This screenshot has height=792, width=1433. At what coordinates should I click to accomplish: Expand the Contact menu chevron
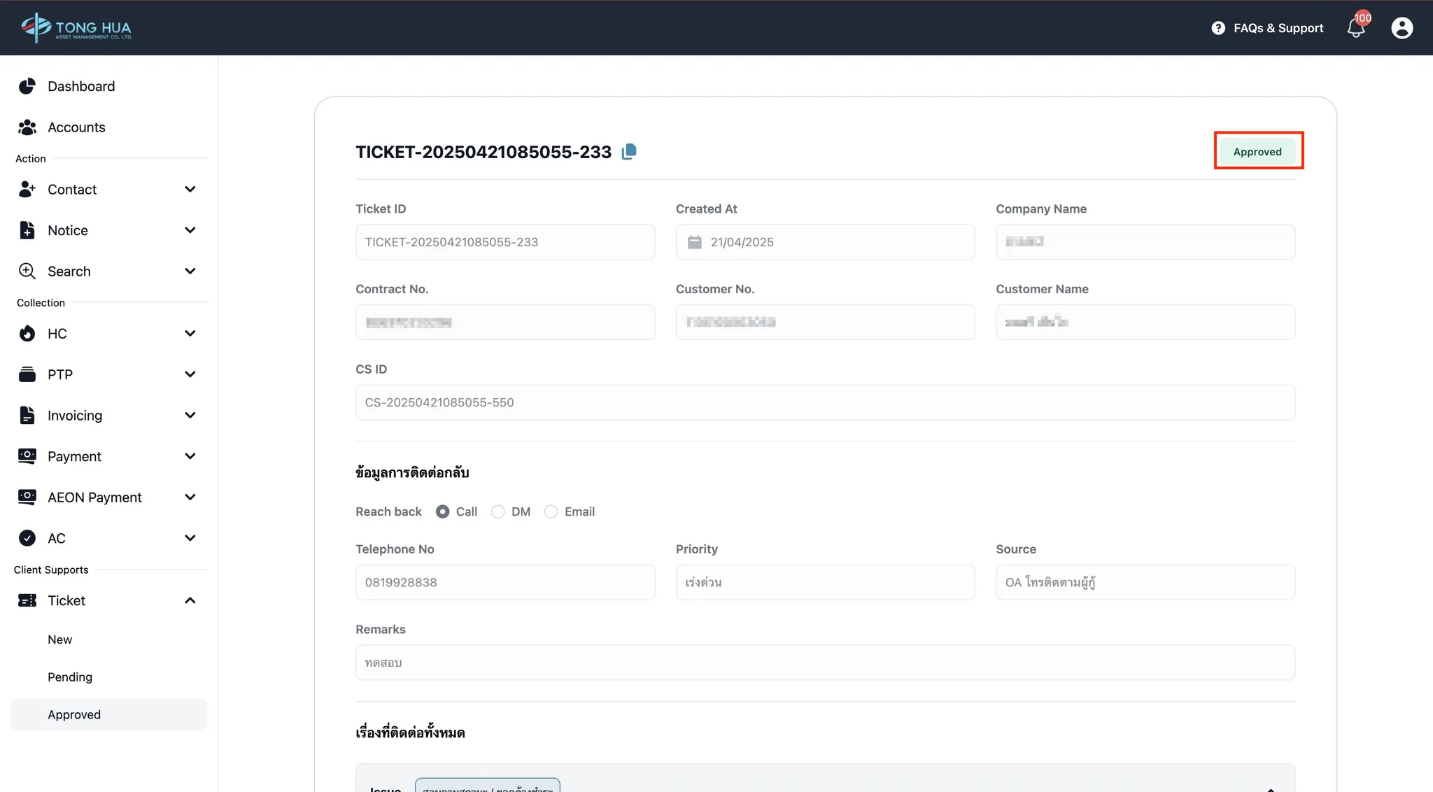(x=190, y=190)
